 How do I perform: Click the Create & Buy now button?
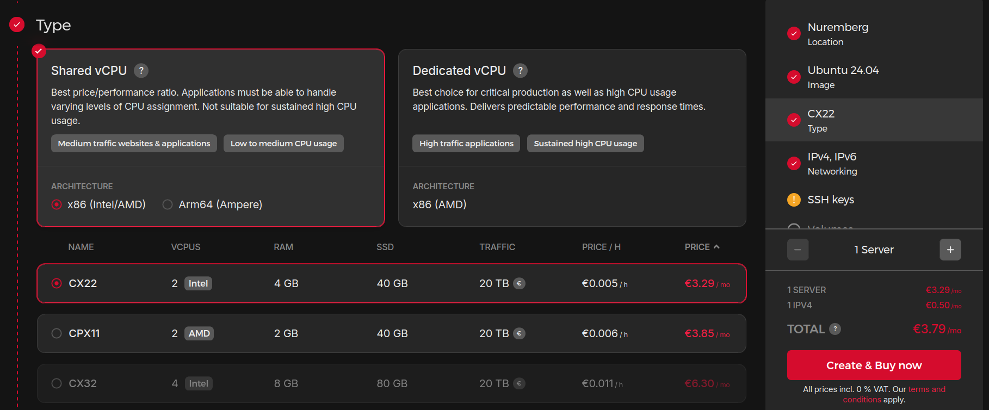coord(874,365)
